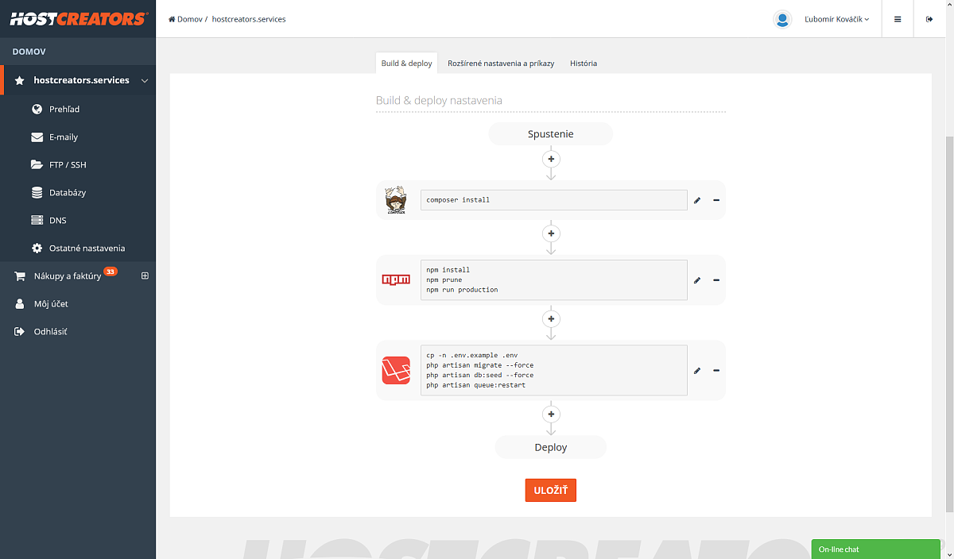
Task: Add a step after the npm block
Action: 551,318
